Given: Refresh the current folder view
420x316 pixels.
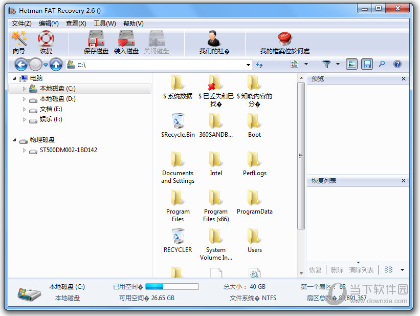Looking at the screenshot, I should pos(259,65).
